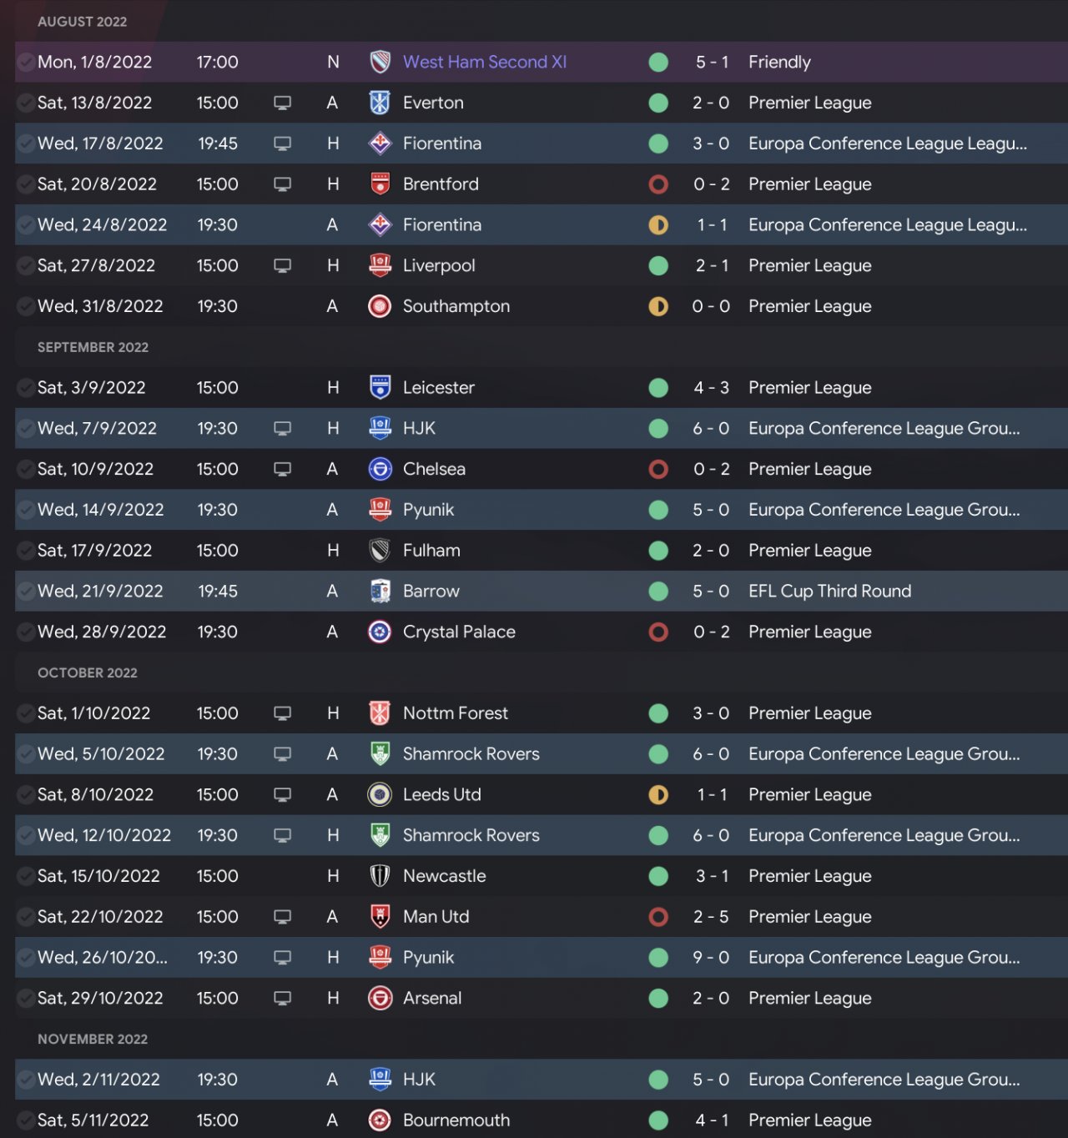
Task: Click the Barrow team crest
Action: point(380,592)
